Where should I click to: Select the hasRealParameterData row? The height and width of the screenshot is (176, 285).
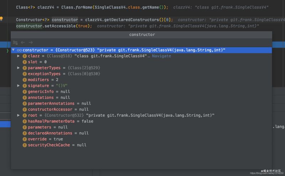pyautogui.click(x=60, y=121)
